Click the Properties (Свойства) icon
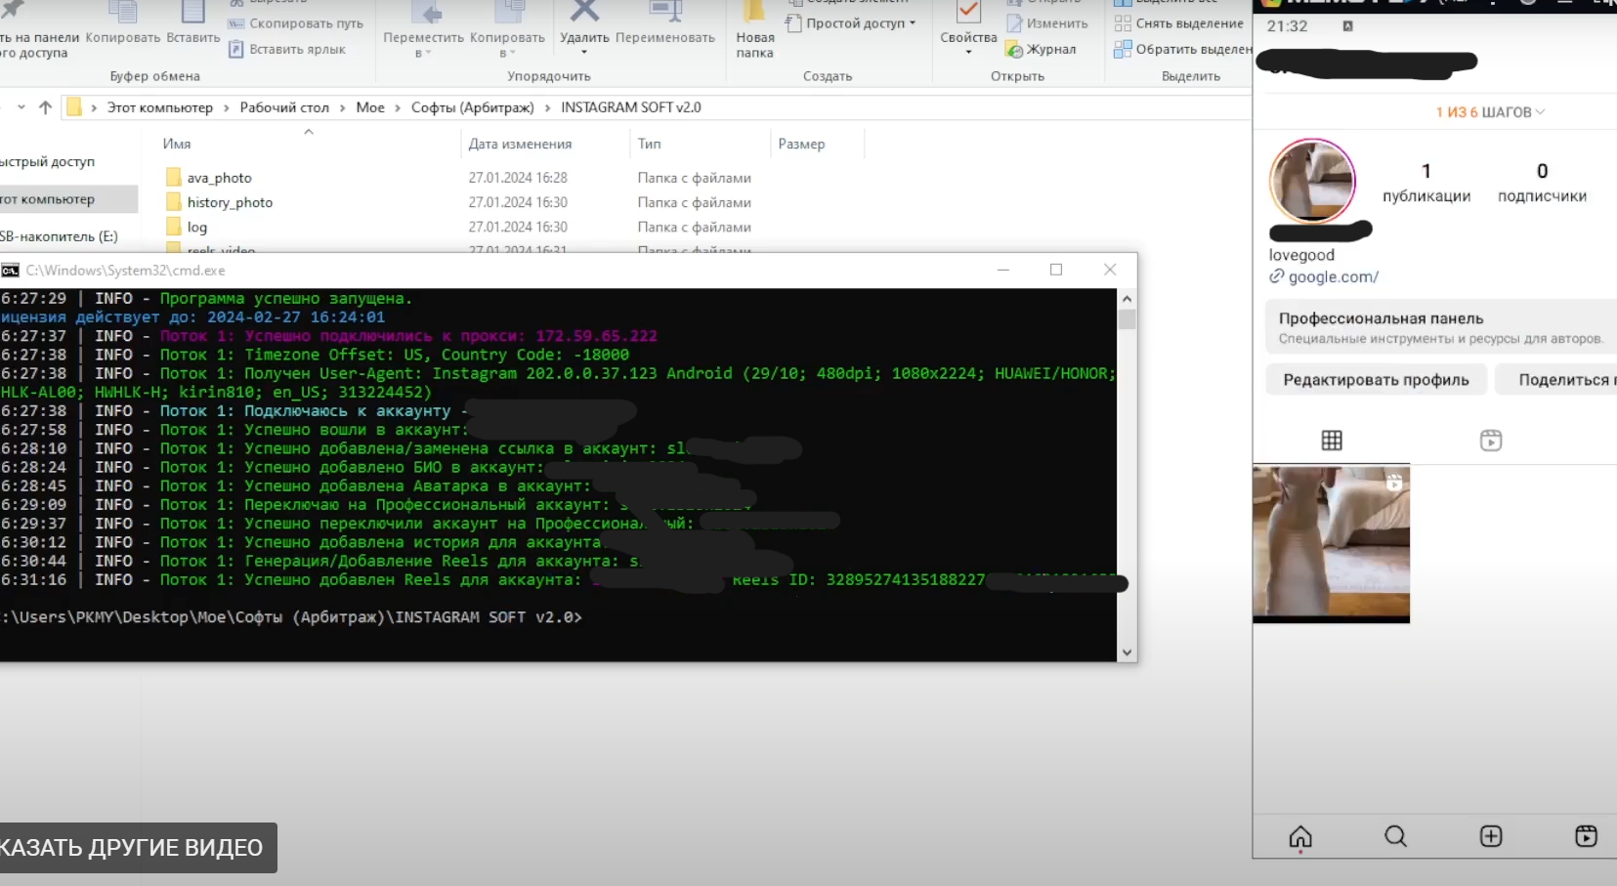This screenshot has height=886, width=1617. [967, 14]
